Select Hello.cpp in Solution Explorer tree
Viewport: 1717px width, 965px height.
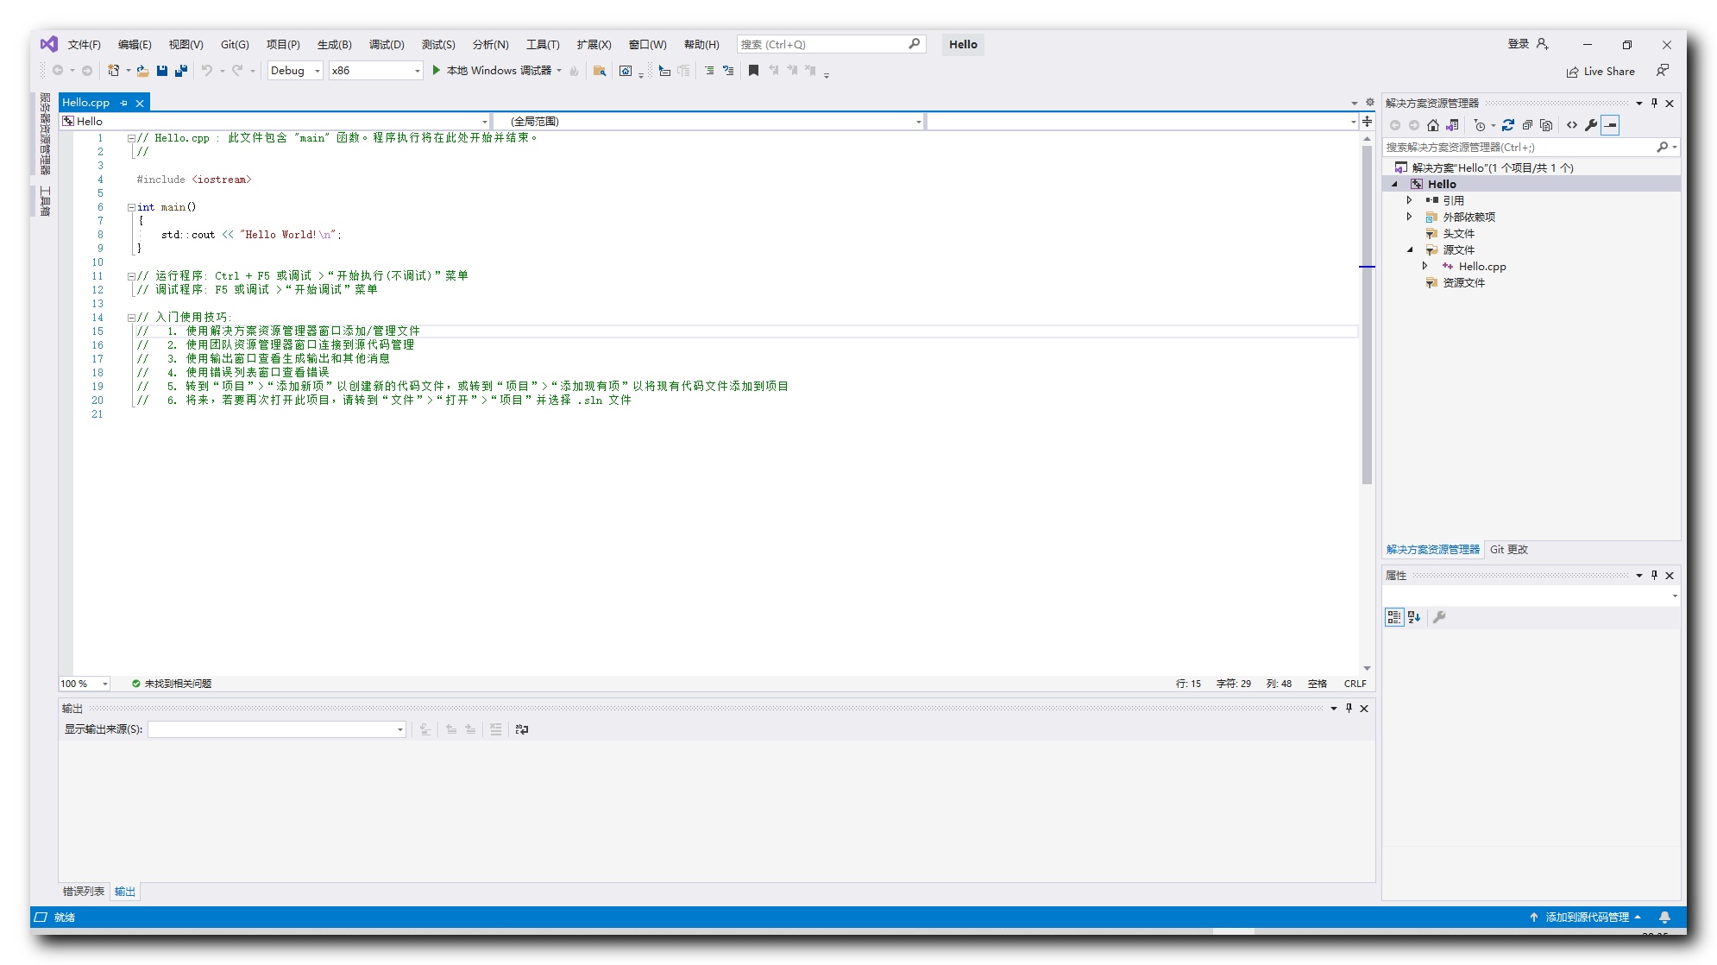pos(1482,267)
